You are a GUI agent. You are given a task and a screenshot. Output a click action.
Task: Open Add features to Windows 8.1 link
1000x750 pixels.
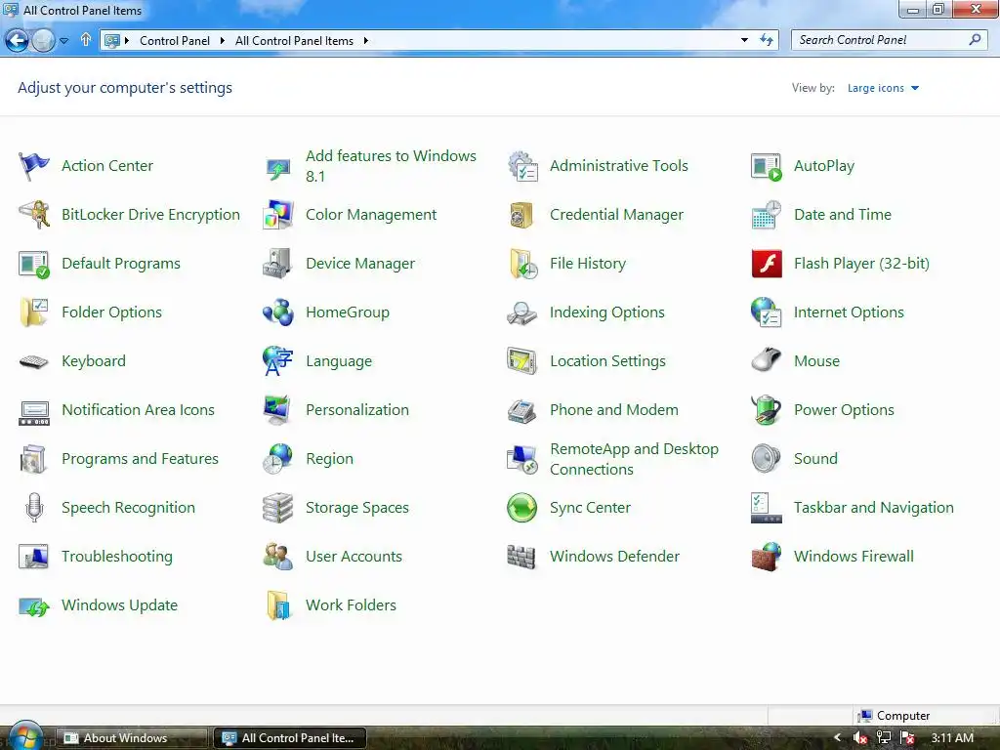pos(391,166)
